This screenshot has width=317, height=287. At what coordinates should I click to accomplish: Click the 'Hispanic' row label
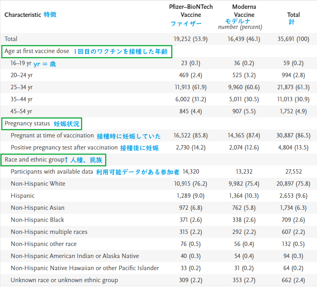pos(23,196)
